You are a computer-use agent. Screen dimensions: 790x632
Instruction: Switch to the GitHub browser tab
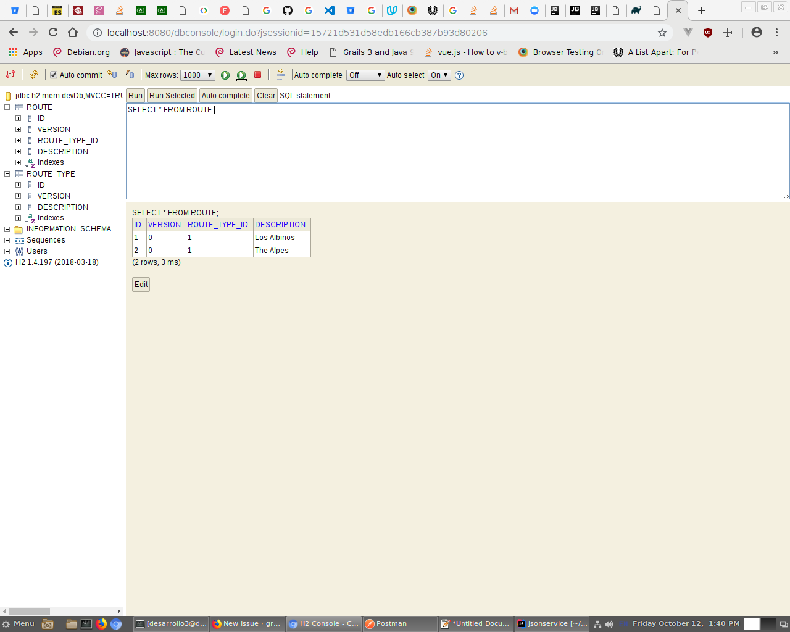click(x=288, y=10)
